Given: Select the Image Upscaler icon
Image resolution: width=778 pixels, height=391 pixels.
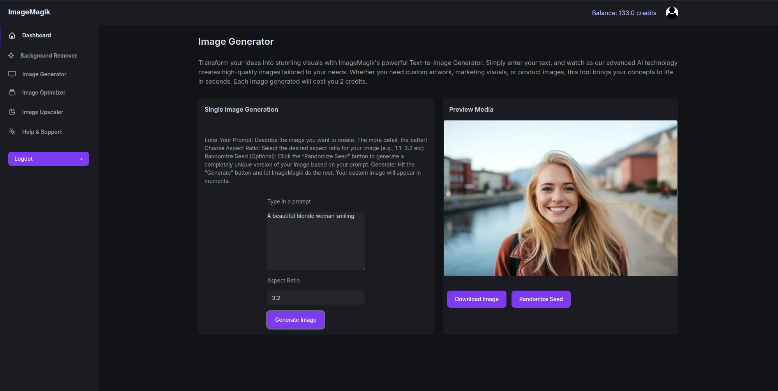Looking at the screenshot, I should [x=12, y=112].
